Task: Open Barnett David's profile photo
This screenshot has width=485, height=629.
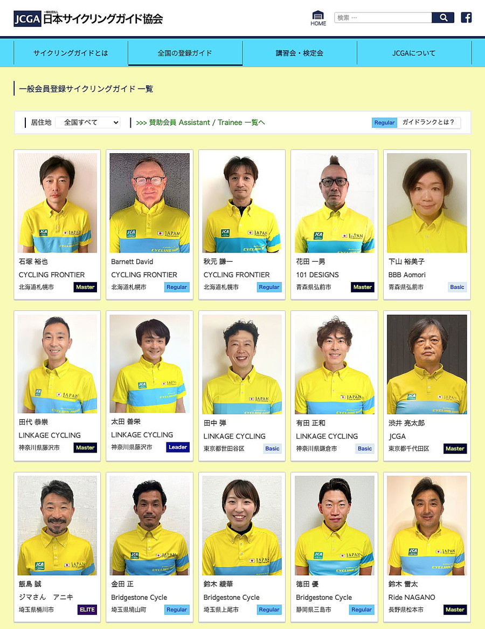Action: pyautogui.click(x=149, y=203)
